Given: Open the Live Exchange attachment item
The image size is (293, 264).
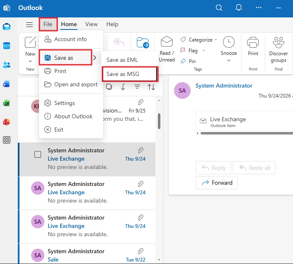Looking at the screenshot, I should click(x=244, y=121).
